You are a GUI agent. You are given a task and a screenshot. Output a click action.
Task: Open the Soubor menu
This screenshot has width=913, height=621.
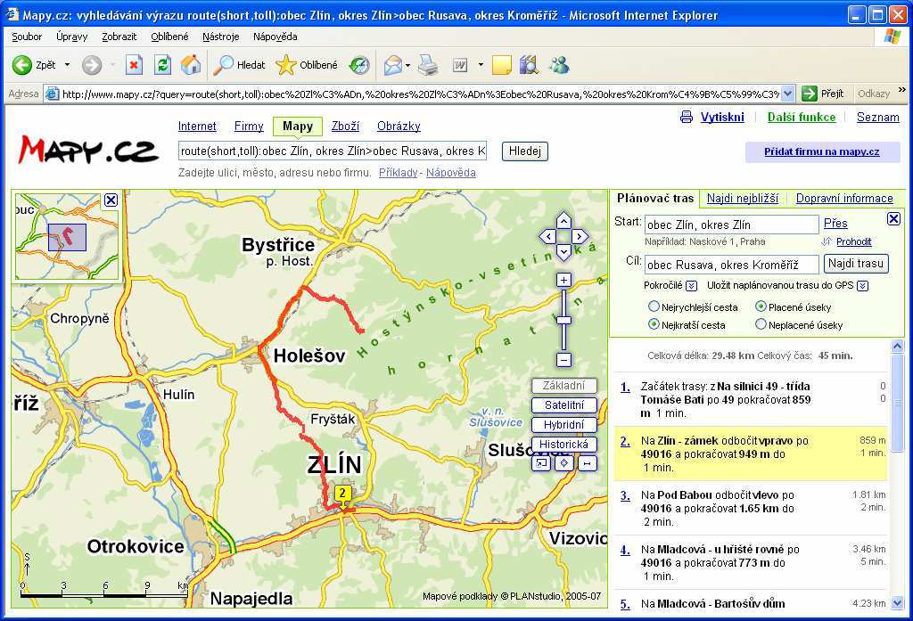point(27,37)
